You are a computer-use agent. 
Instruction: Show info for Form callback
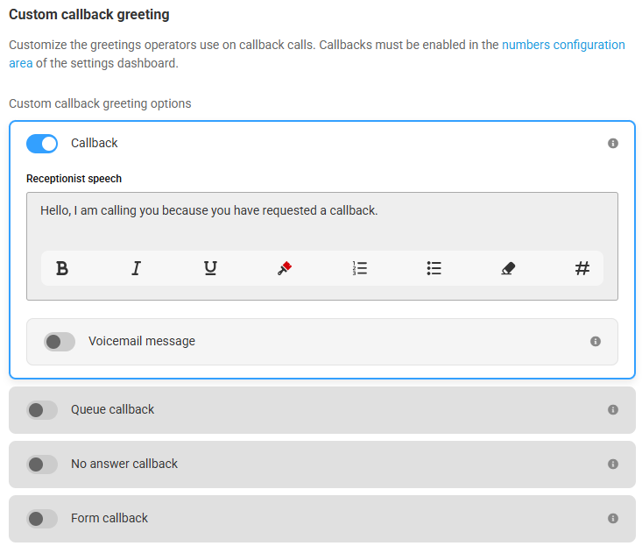click(x=612, y=519)
